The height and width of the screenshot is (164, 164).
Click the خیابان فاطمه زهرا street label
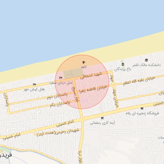pos(93,89)
